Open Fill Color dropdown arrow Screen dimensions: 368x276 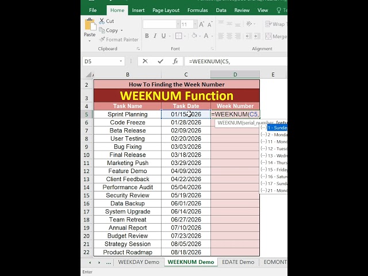pos(200,36)
